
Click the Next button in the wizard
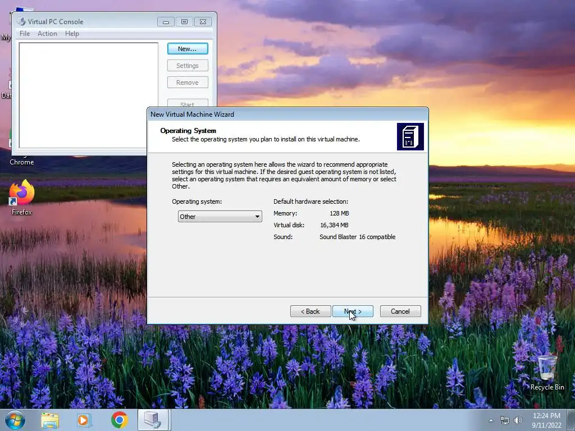(x=353, y=311)
